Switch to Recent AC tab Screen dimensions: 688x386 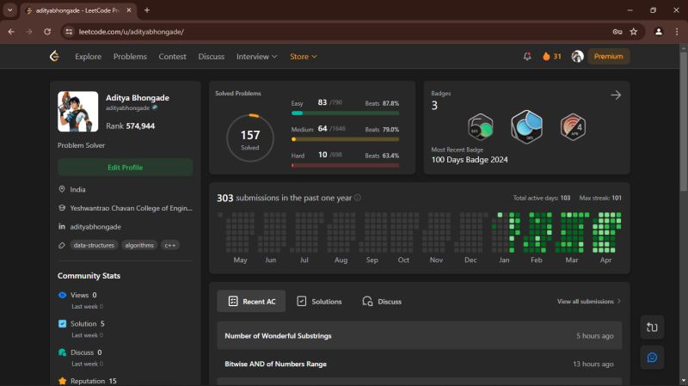(x=251, y=302)
